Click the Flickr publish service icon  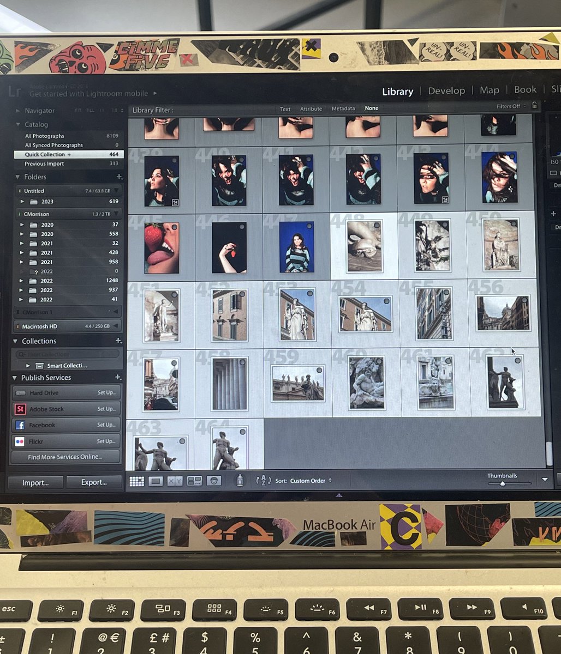pos(21,441)
